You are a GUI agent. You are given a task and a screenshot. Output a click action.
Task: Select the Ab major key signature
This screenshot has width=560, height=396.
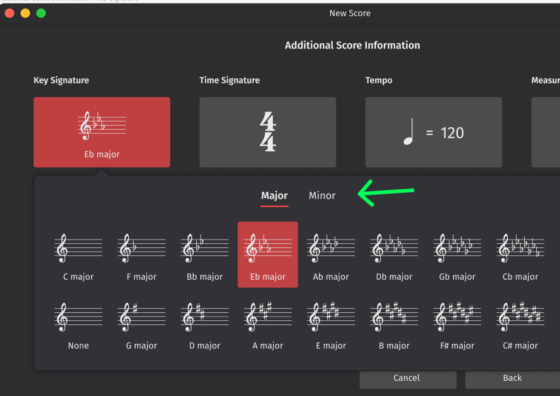coord(330,255)
